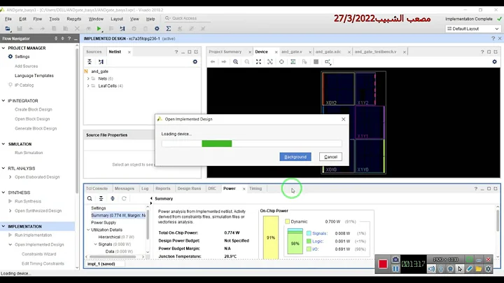The height and width of the screenshot is (283, 504).
Task: Collapse the RTL ANALYSIS section
Action: 3,168
